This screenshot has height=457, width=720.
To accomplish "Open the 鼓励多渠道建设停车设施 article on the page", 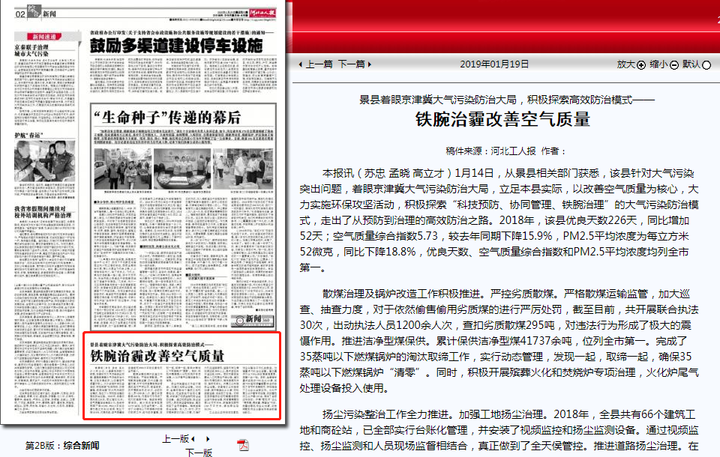I will coord(176,46).
